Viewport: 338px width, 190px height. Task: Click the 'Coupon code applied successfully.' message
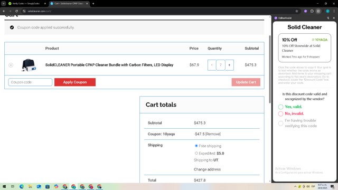tap(46, 27)
